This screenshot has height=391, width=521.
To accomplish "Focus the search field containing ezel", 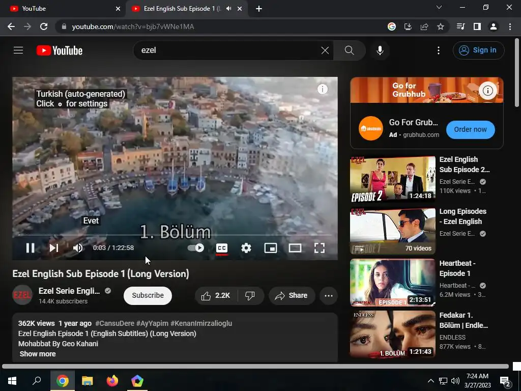I will 229,50.
